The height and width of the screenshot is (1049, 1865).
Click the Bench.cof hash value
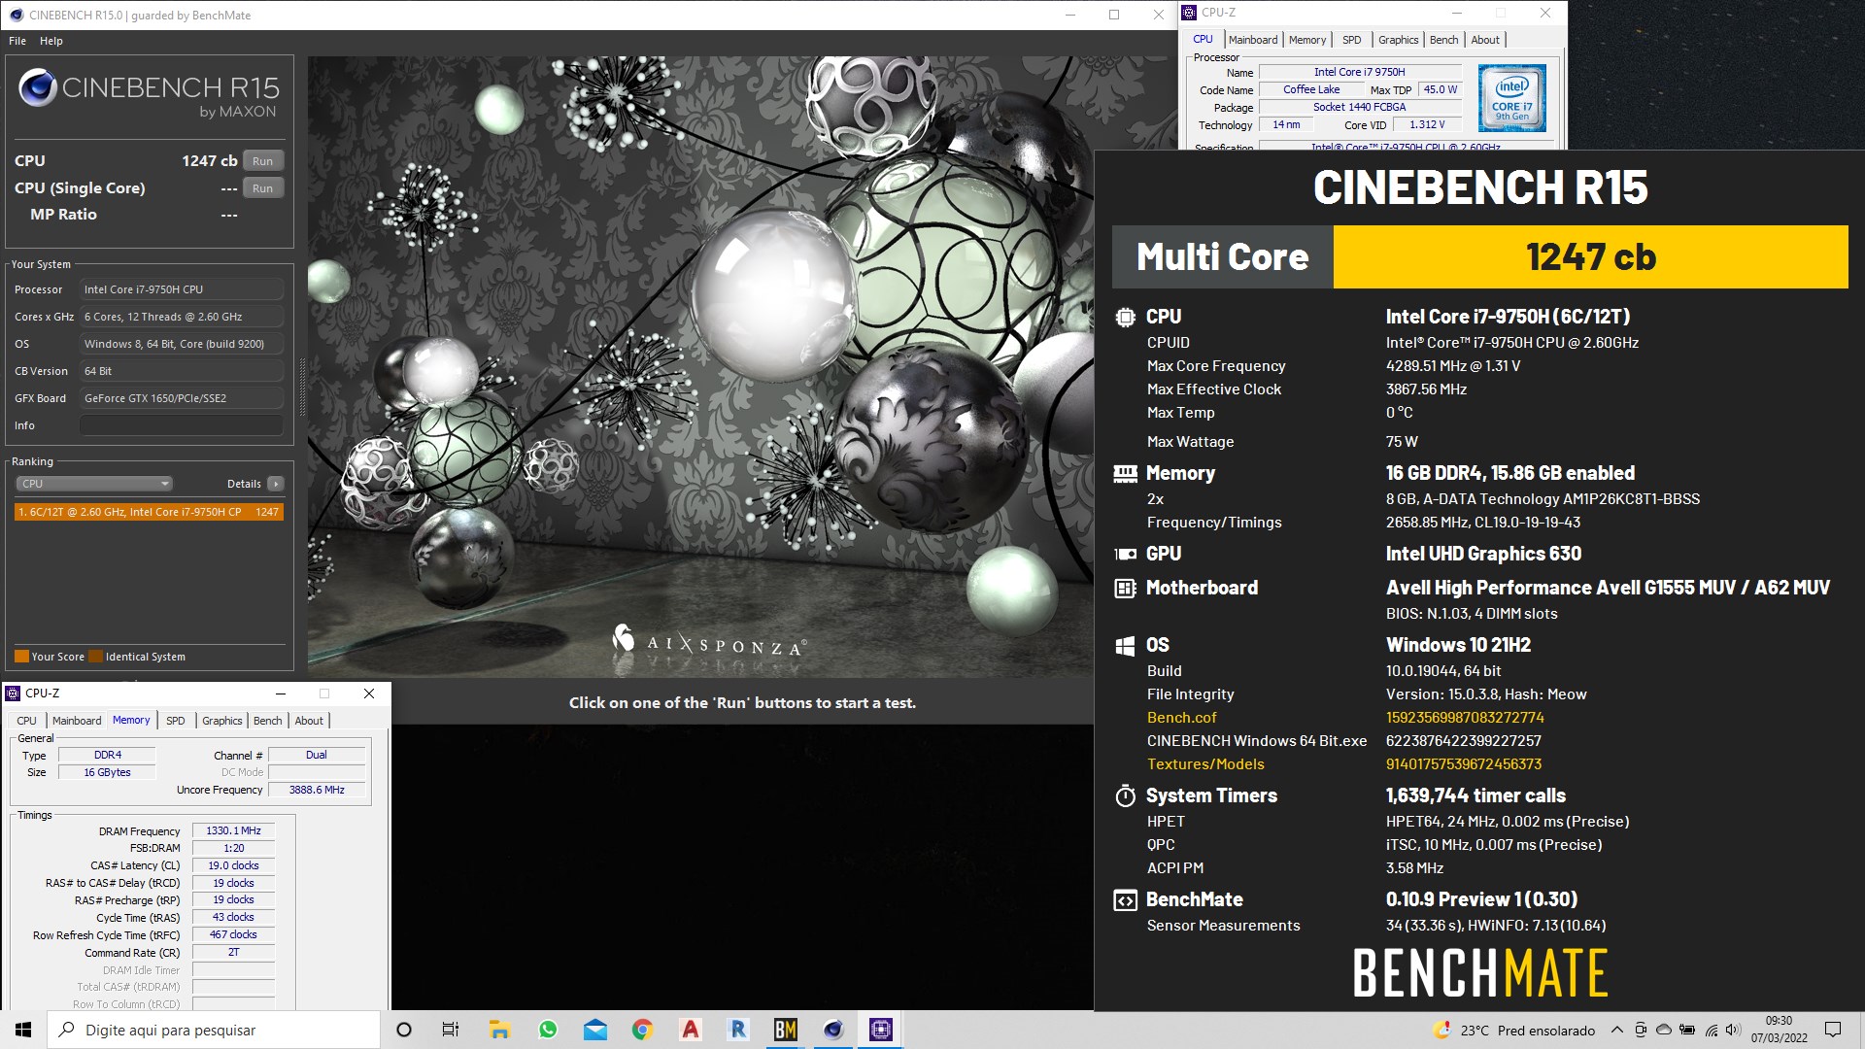[x=1465, y=718]
